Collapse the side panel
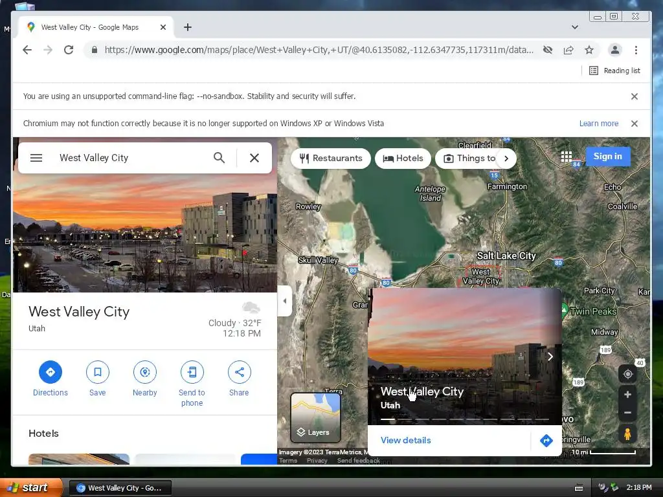Screen dimensions: 663x497 click(x=285, y=301)
